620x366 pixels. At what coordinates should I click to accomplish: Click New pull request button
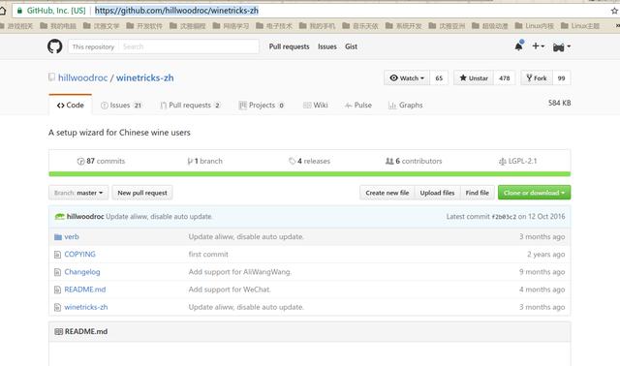point(142,193)
